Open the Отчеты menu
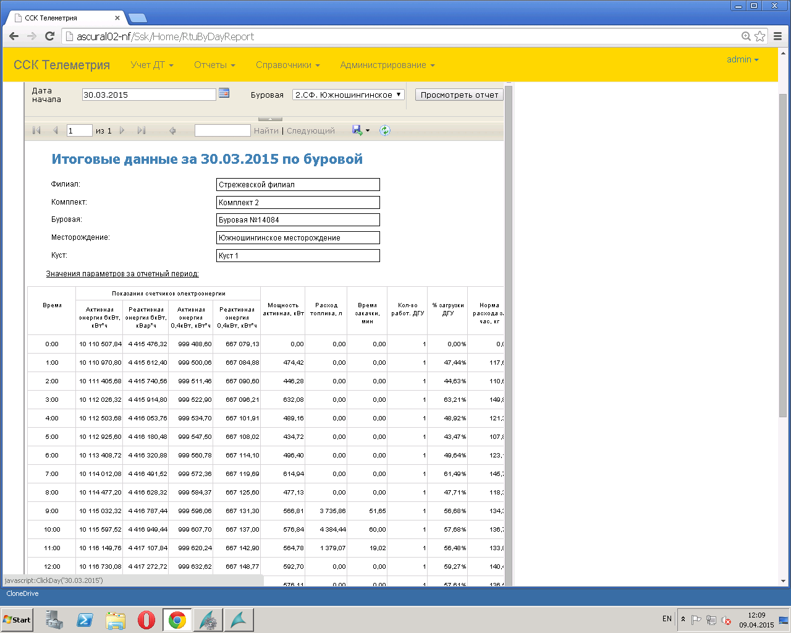The height and width of the screenshot is (633, 791). tap(214, 65)
